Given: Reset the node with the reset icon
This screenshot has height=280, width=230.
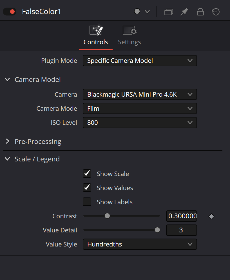Looking at the screenshot, I should pos(216,12).
